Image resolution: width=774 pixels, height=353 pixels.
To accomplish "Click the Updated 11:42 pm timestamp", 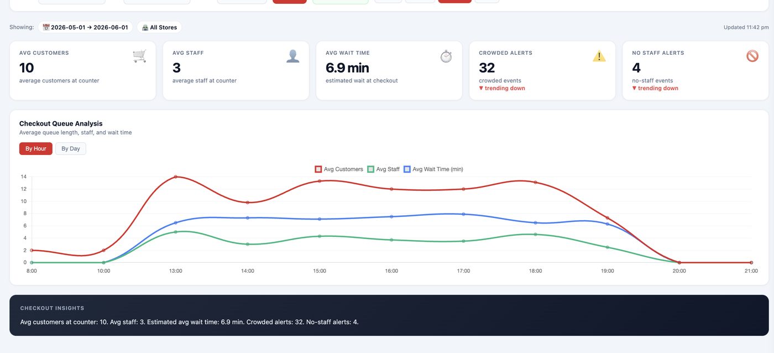I will pos(746,27).
